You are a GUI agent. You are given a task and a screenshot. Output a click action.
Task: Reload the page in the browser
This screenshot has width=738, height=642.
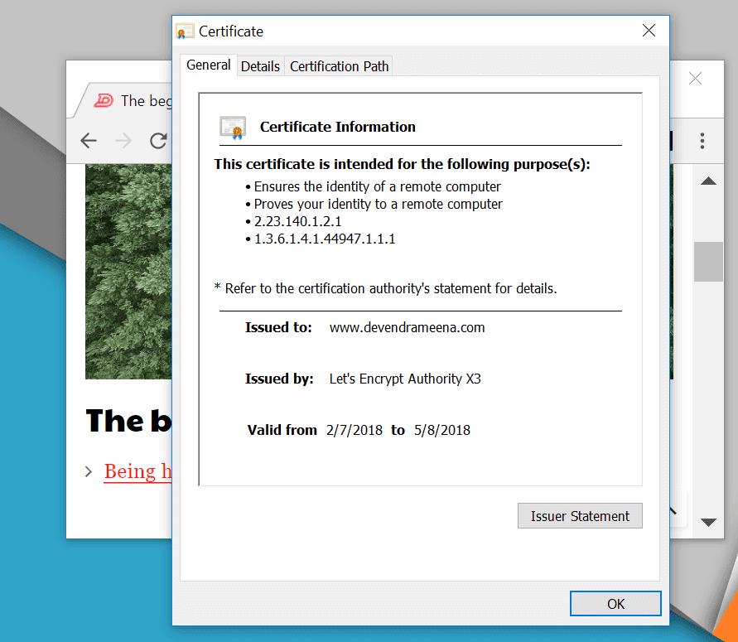[x=158, y=140]
